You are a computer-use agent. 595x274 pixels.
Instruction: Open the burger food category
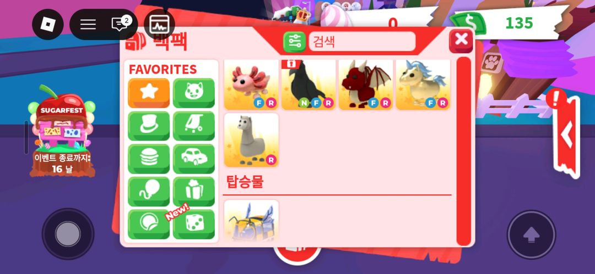149,159
